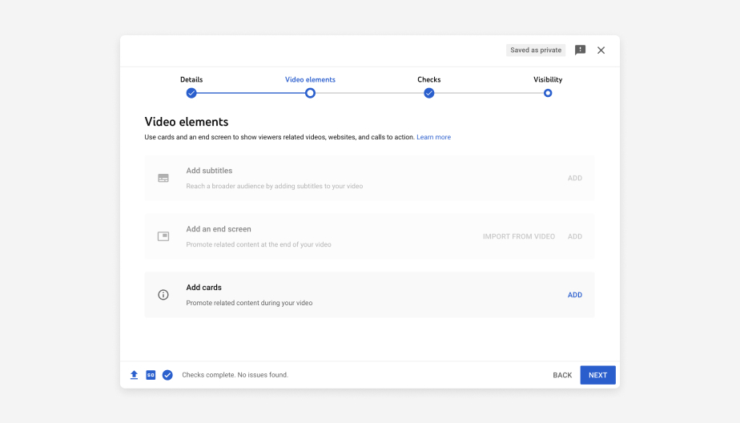Click the end screen icon
Screen dimensions: 740x423
pyautogui.click(x=163, y=236)
